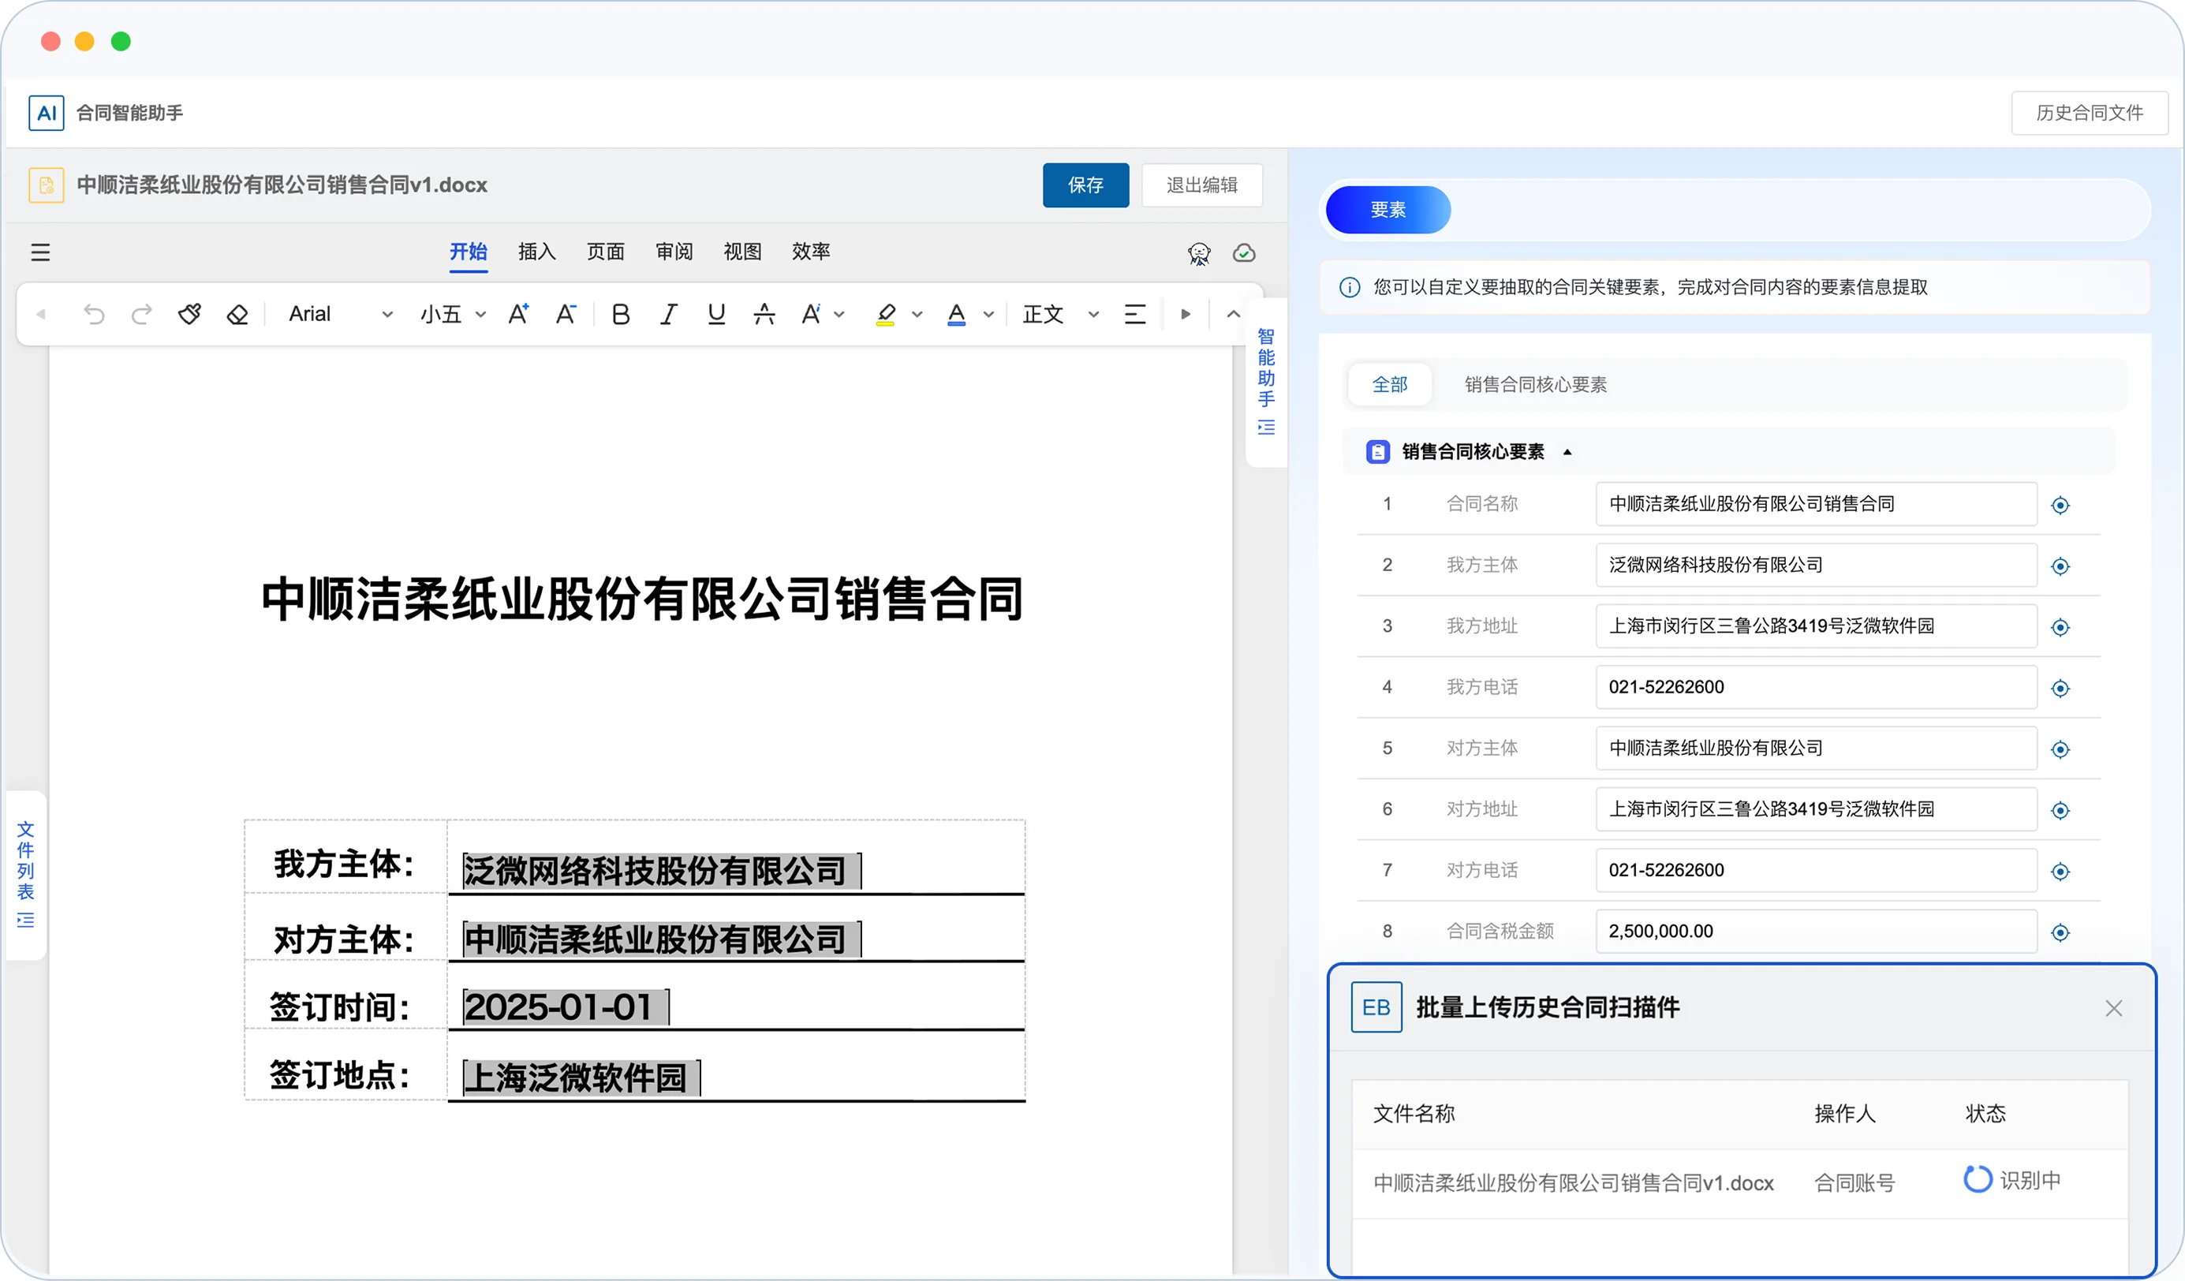
Task: Switch to the 页面 tab
Action: pyautogui.click(x=605, y=252)
